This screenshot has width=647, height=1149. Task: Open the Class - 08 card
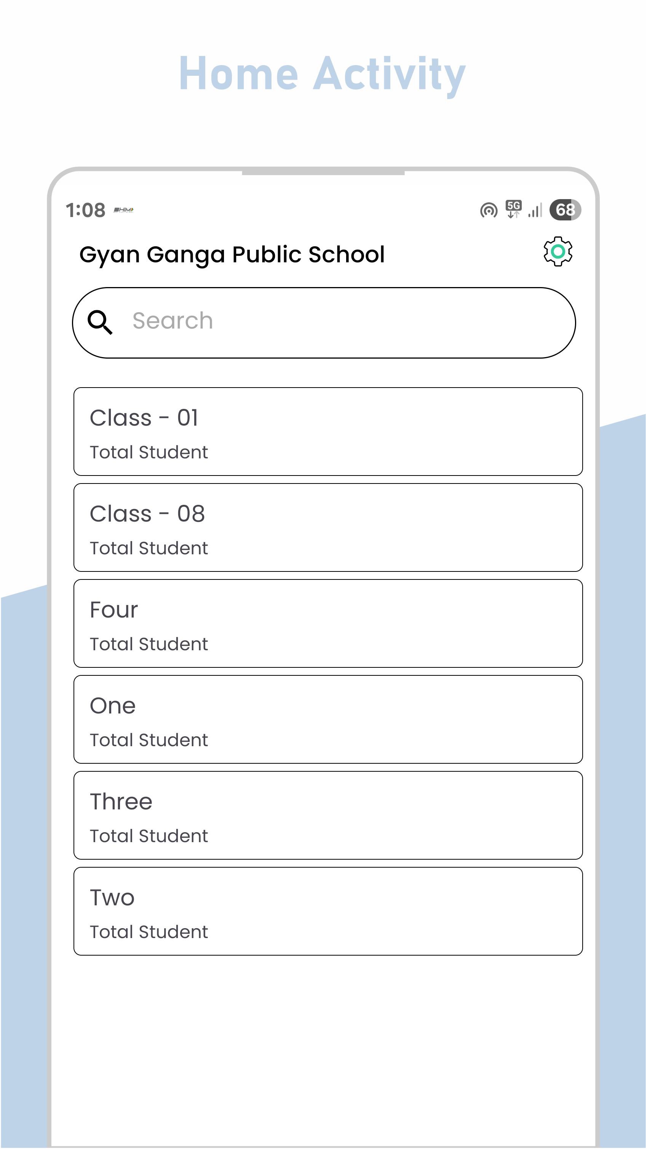pyautogui.click(x=328, y=527)
